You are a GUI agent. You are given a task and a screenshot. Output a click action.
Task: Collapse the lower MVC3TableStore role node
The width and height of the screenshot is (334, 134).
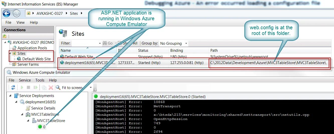tap(28, 120)
